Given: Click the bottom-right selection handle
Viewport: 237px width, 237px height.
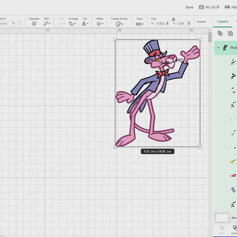Looking at the screenshot, I should [200, 147].
